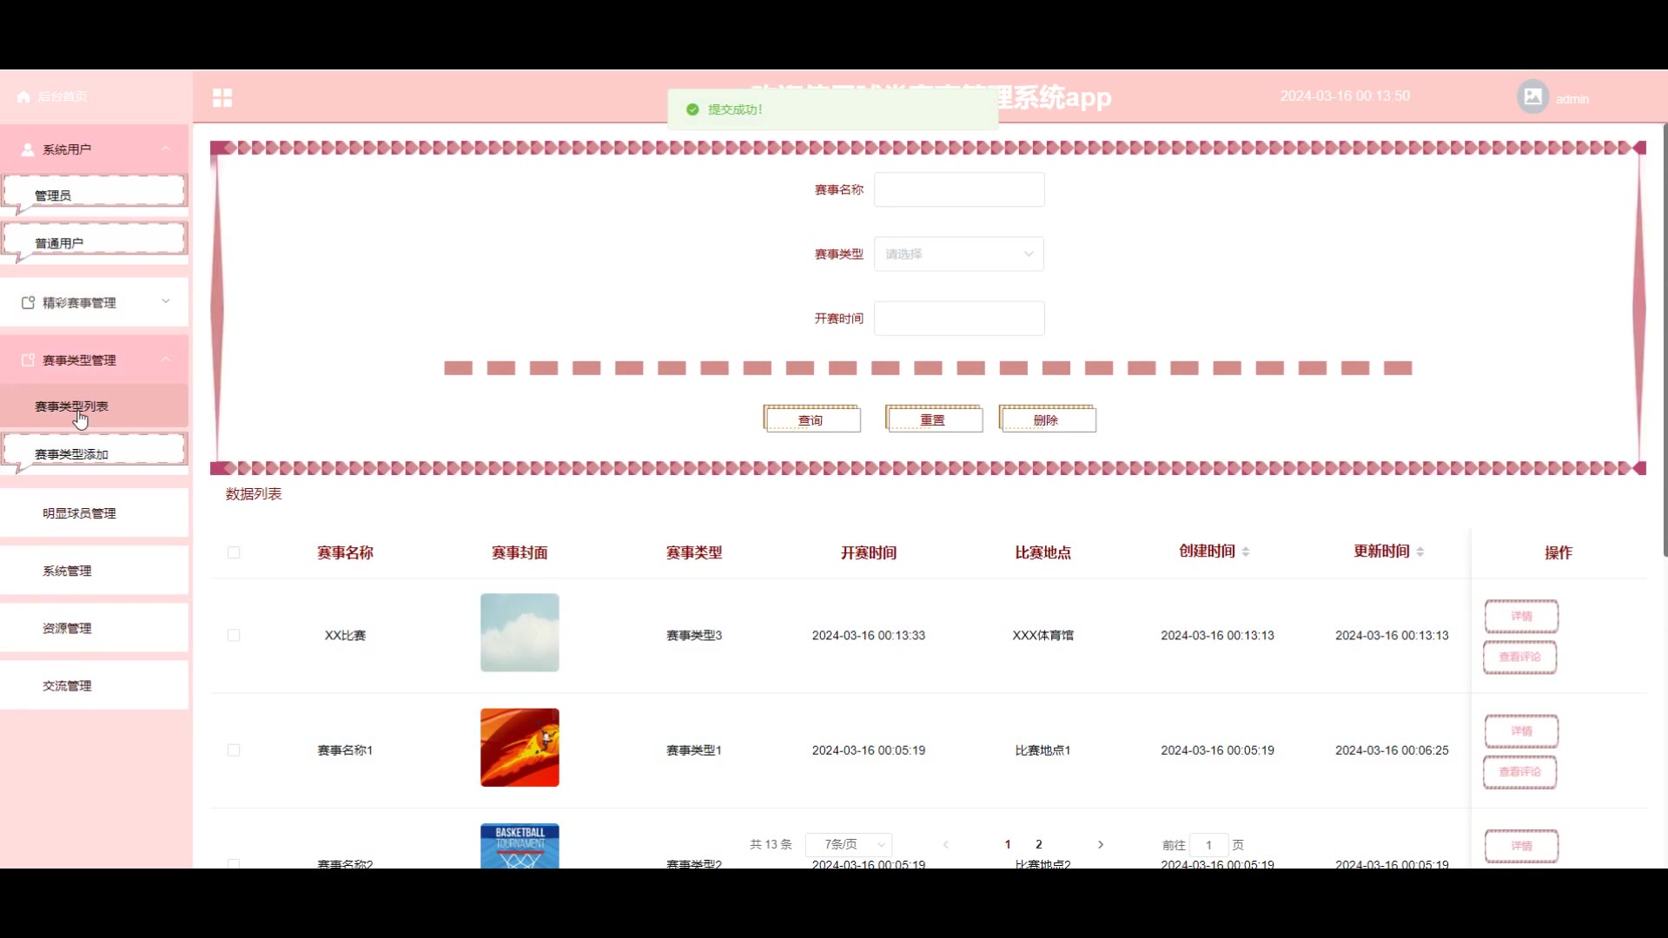Click the icon beside 赛事类型管理
The height and width of the screenshot is (938, 1668).
pyautogui.click(x=28, y=360)
